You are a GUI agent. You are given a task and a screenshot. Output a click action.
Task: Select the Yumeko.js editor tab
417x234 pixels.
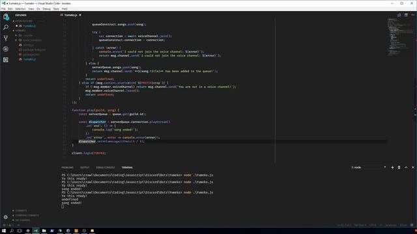[71, 15]
